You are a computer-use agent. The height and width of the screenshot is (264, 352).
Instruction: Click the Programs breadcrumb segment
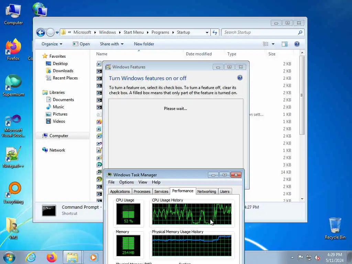point(160,32)
